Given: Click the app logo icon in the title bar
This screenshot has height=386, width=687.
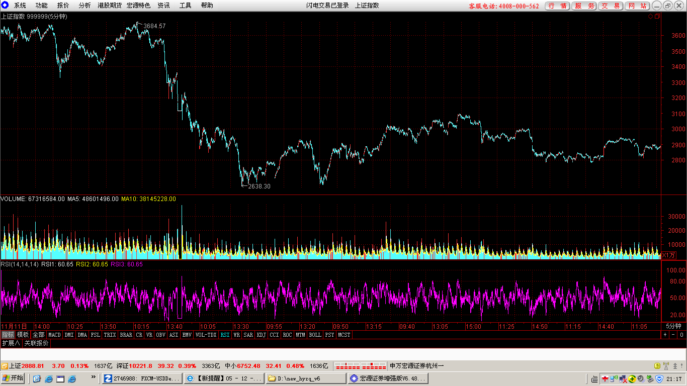Looking at the screenshot, I should 5,5.
